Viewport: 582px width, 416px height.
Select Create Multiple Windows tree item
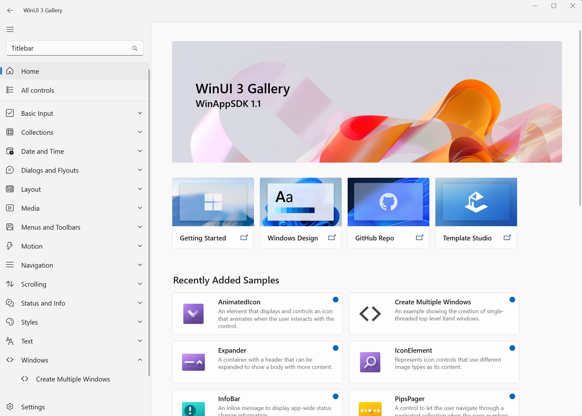point(73,379)
